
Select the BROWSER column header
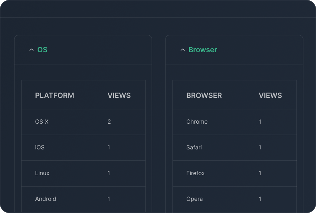204,95
